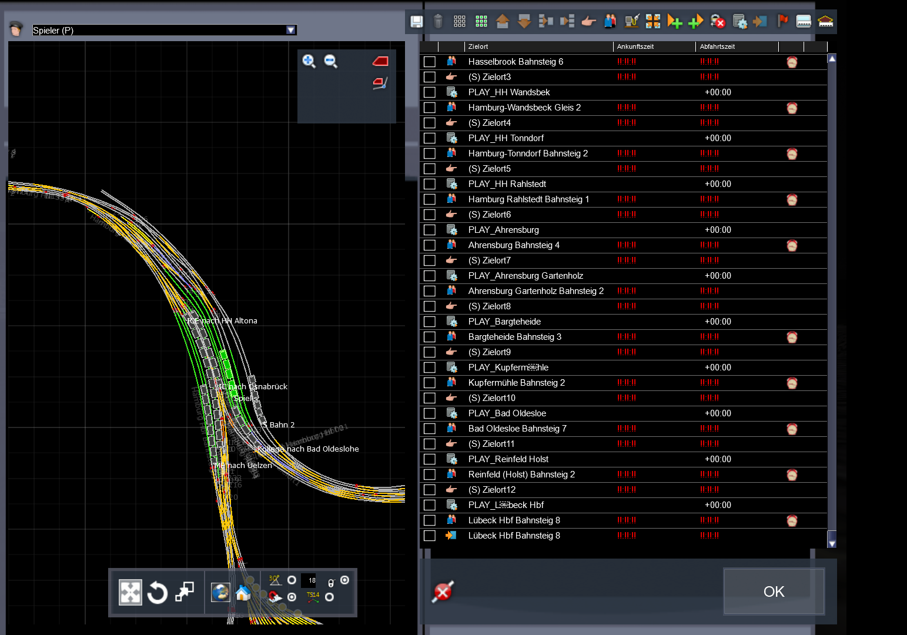Click the pointing hand waypoint icon
This screenshot has height=635, width=907.
(x=588, y=22)
